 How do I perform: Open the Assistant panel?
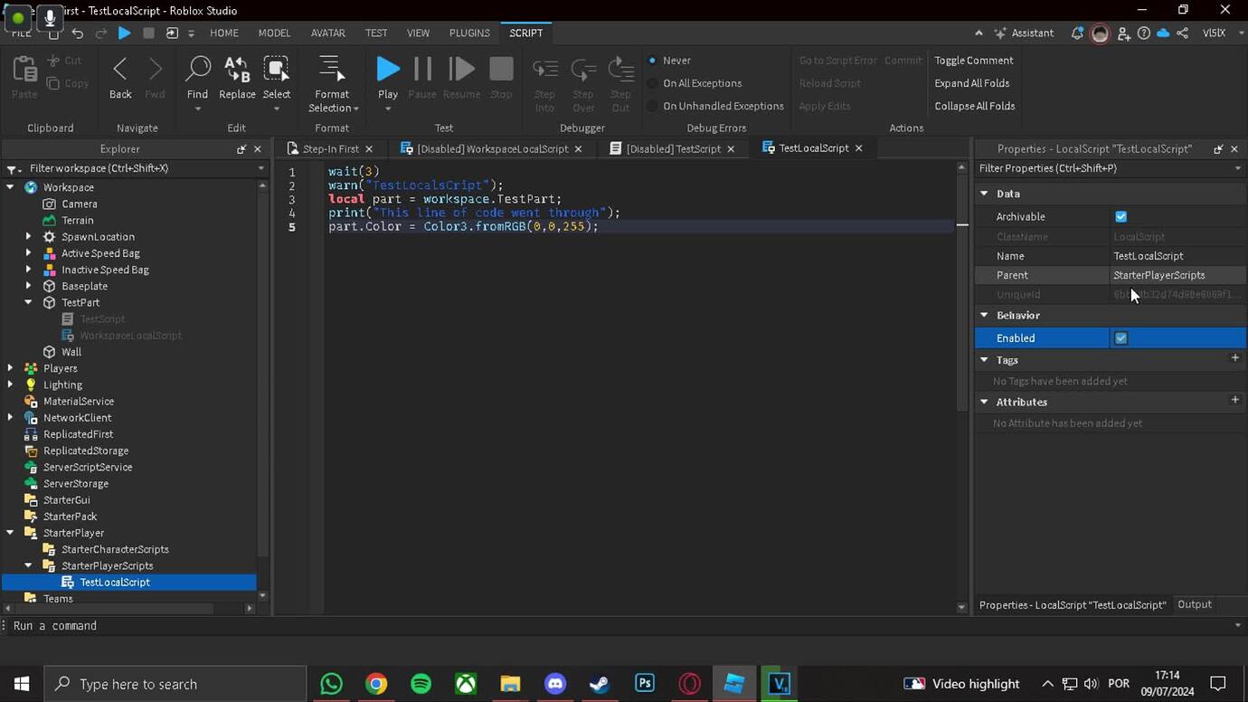click(1025, 33)
